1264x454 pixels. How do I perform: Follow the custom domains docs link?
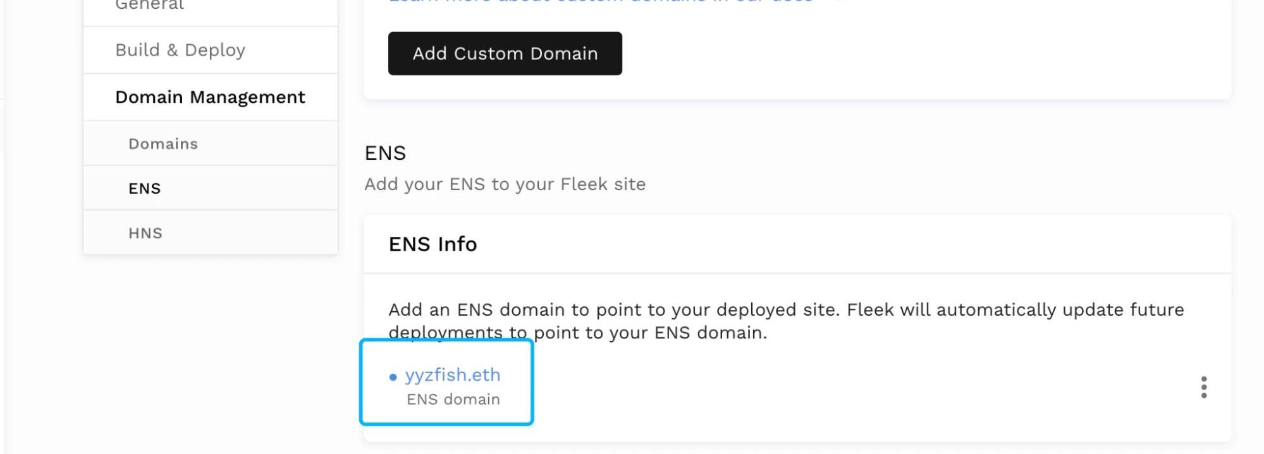coord(601,2)
